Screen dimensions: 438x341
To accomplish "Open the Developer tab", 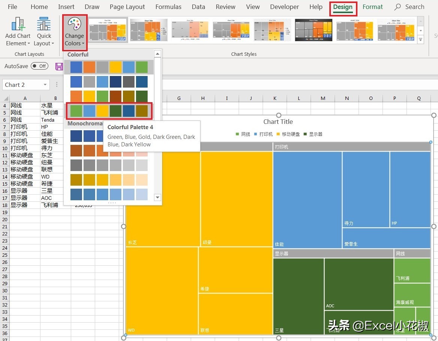I will [x=284, y=7].
